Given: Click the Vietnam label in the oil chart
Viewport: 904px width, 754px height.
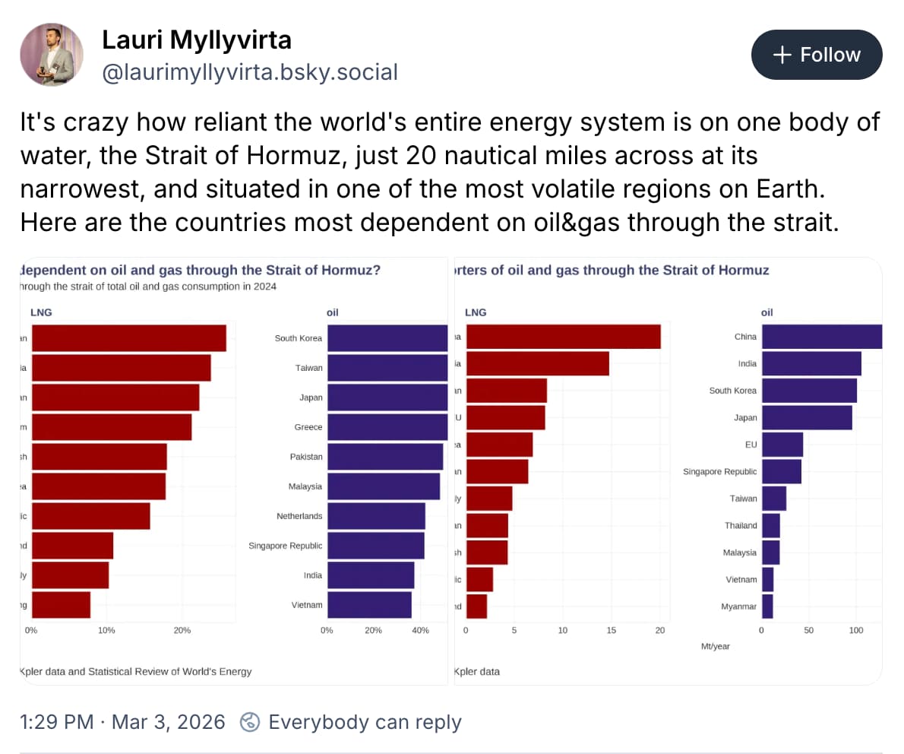Looking at the screenshot, I should coord(307,604).
